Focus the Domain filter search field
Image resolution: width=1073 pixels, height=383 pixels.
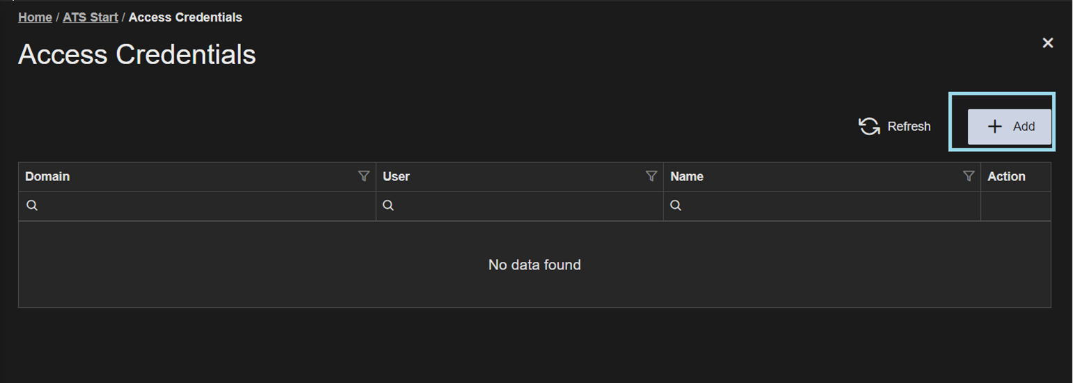tap(197, 206)
